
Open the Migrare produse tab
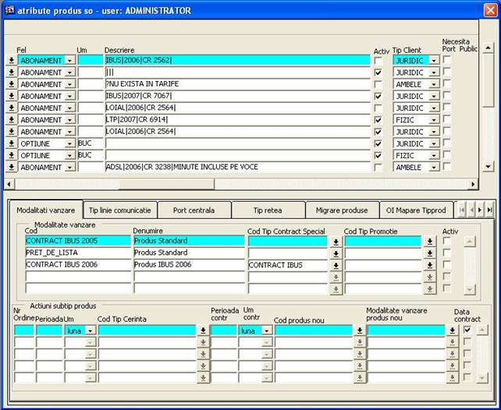point(341,210)
